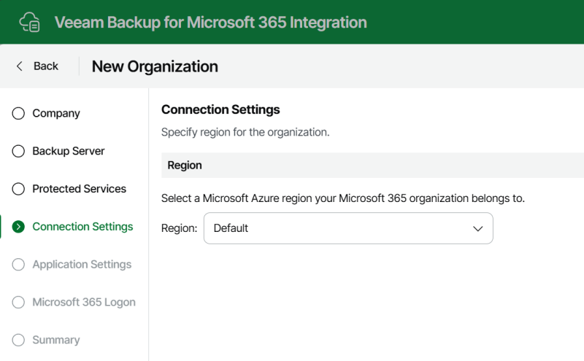The width and height of the screenshot is (584, 361).
Task: Click the Company step circle icon
Action: coord(19,114)
